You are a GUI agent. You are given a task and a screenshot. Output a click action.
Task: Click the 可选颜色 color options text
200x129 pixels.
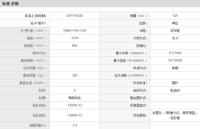point(175,115)
